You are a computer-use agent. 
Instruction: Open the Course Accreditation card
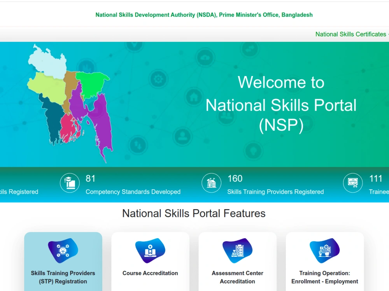[x=150, y=262]
